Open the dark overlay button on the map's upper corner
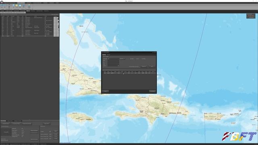 (x=251, y=16)
